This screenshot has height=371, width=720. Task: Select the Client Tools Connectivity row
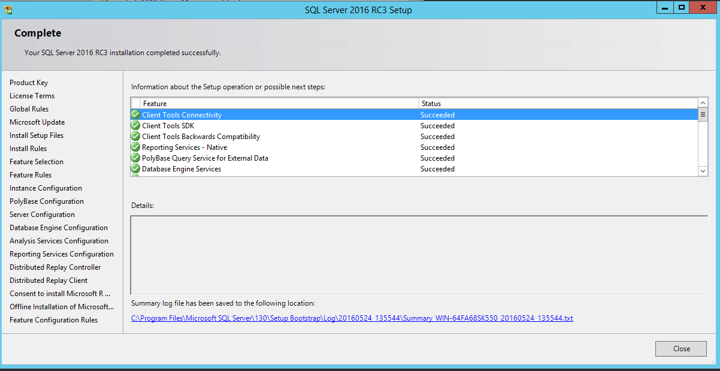[x=414, y=114]
